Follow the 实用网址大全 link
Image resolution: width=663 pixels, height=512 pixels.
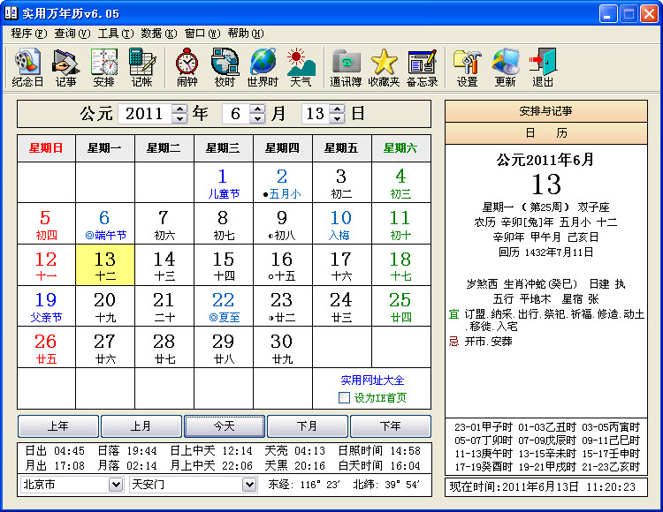point(372,380)
